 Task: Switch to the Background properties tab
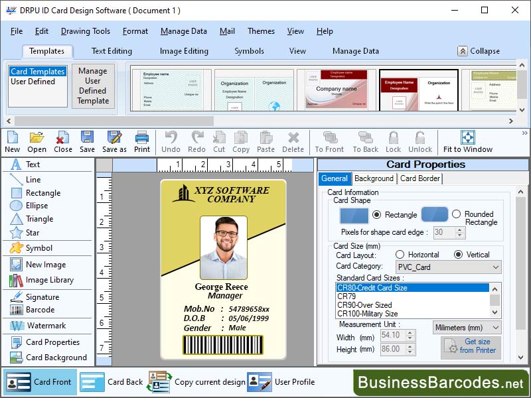point(374,178)
